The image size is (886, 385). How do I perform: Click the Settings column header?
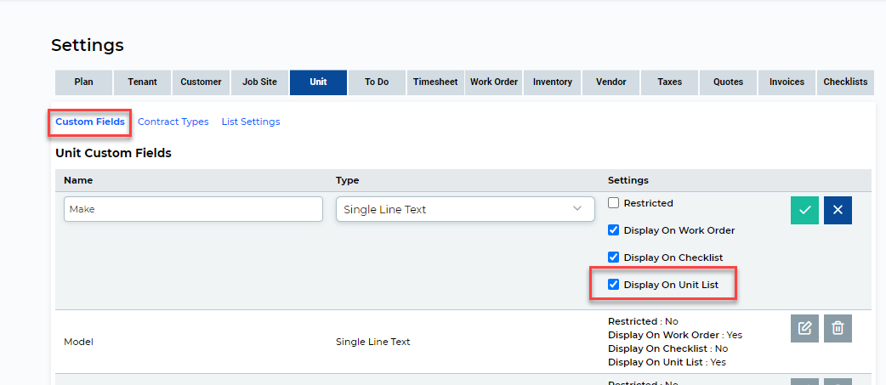[628, 181]
